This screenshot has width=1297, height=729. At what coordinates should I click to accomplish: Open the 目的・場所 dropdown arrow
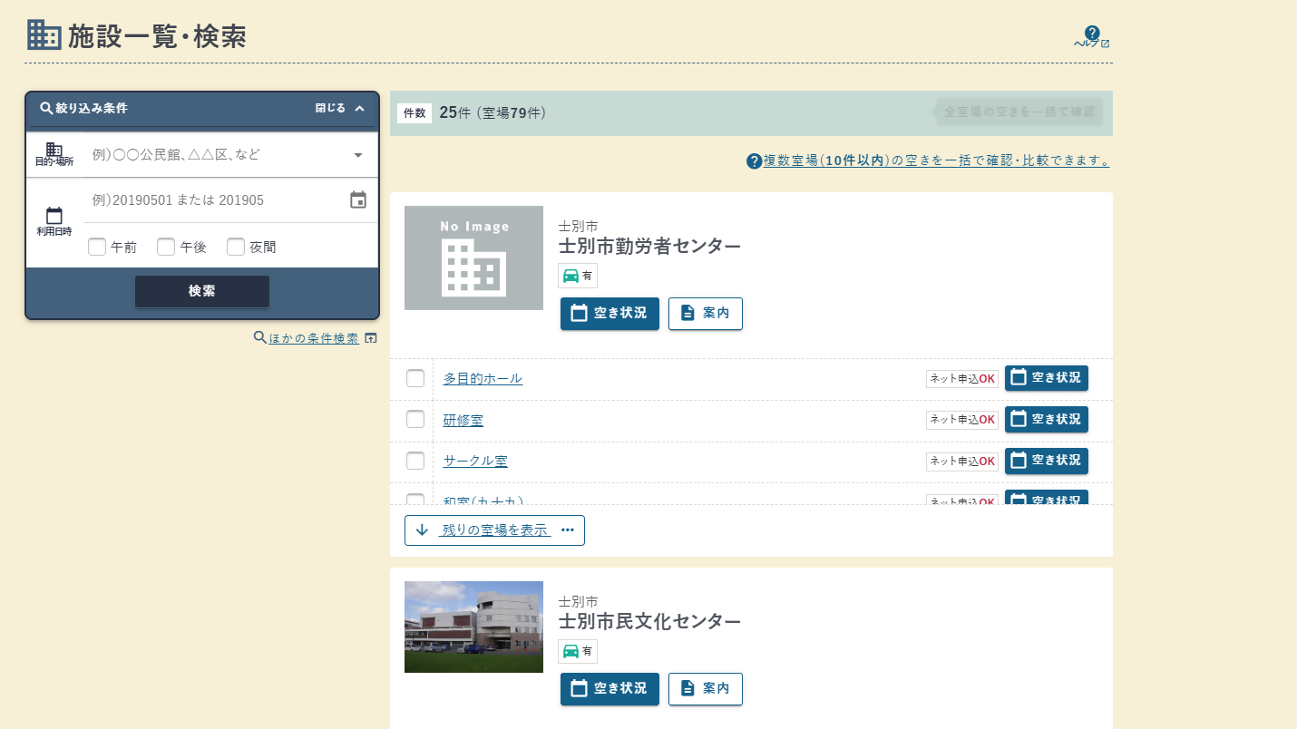[x=358, y=155]
